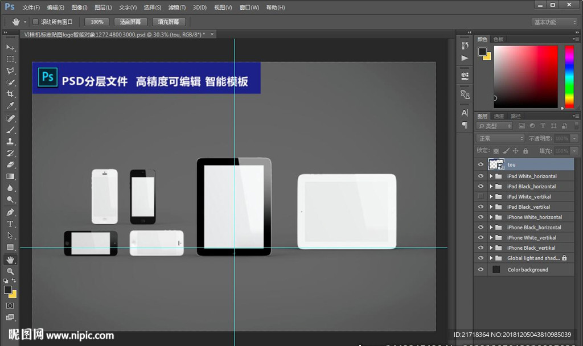Open the 滤镜(T) menu

pos(177,7)
